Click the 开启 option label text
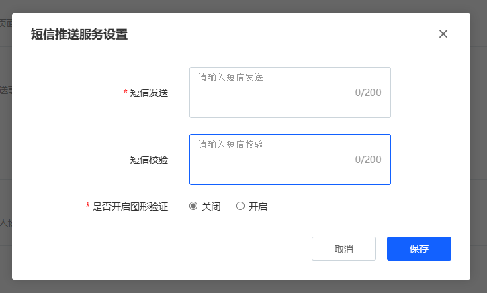487x293 pixels. point(258,207)
